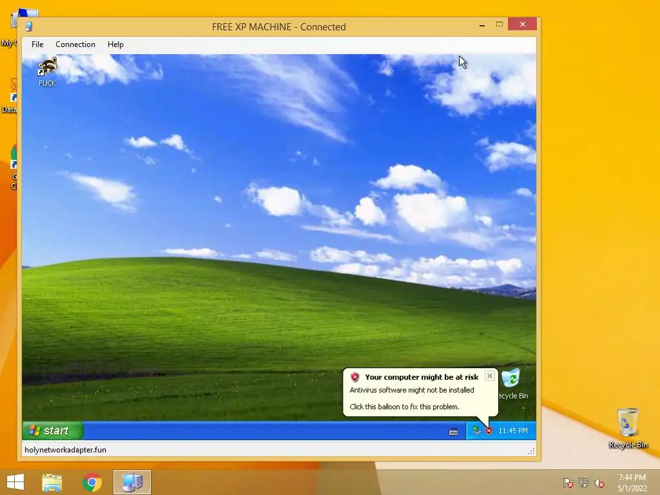This screenshot has height=495, width=660.
Task: Open the Connection menu
Action: coord(75,44)
